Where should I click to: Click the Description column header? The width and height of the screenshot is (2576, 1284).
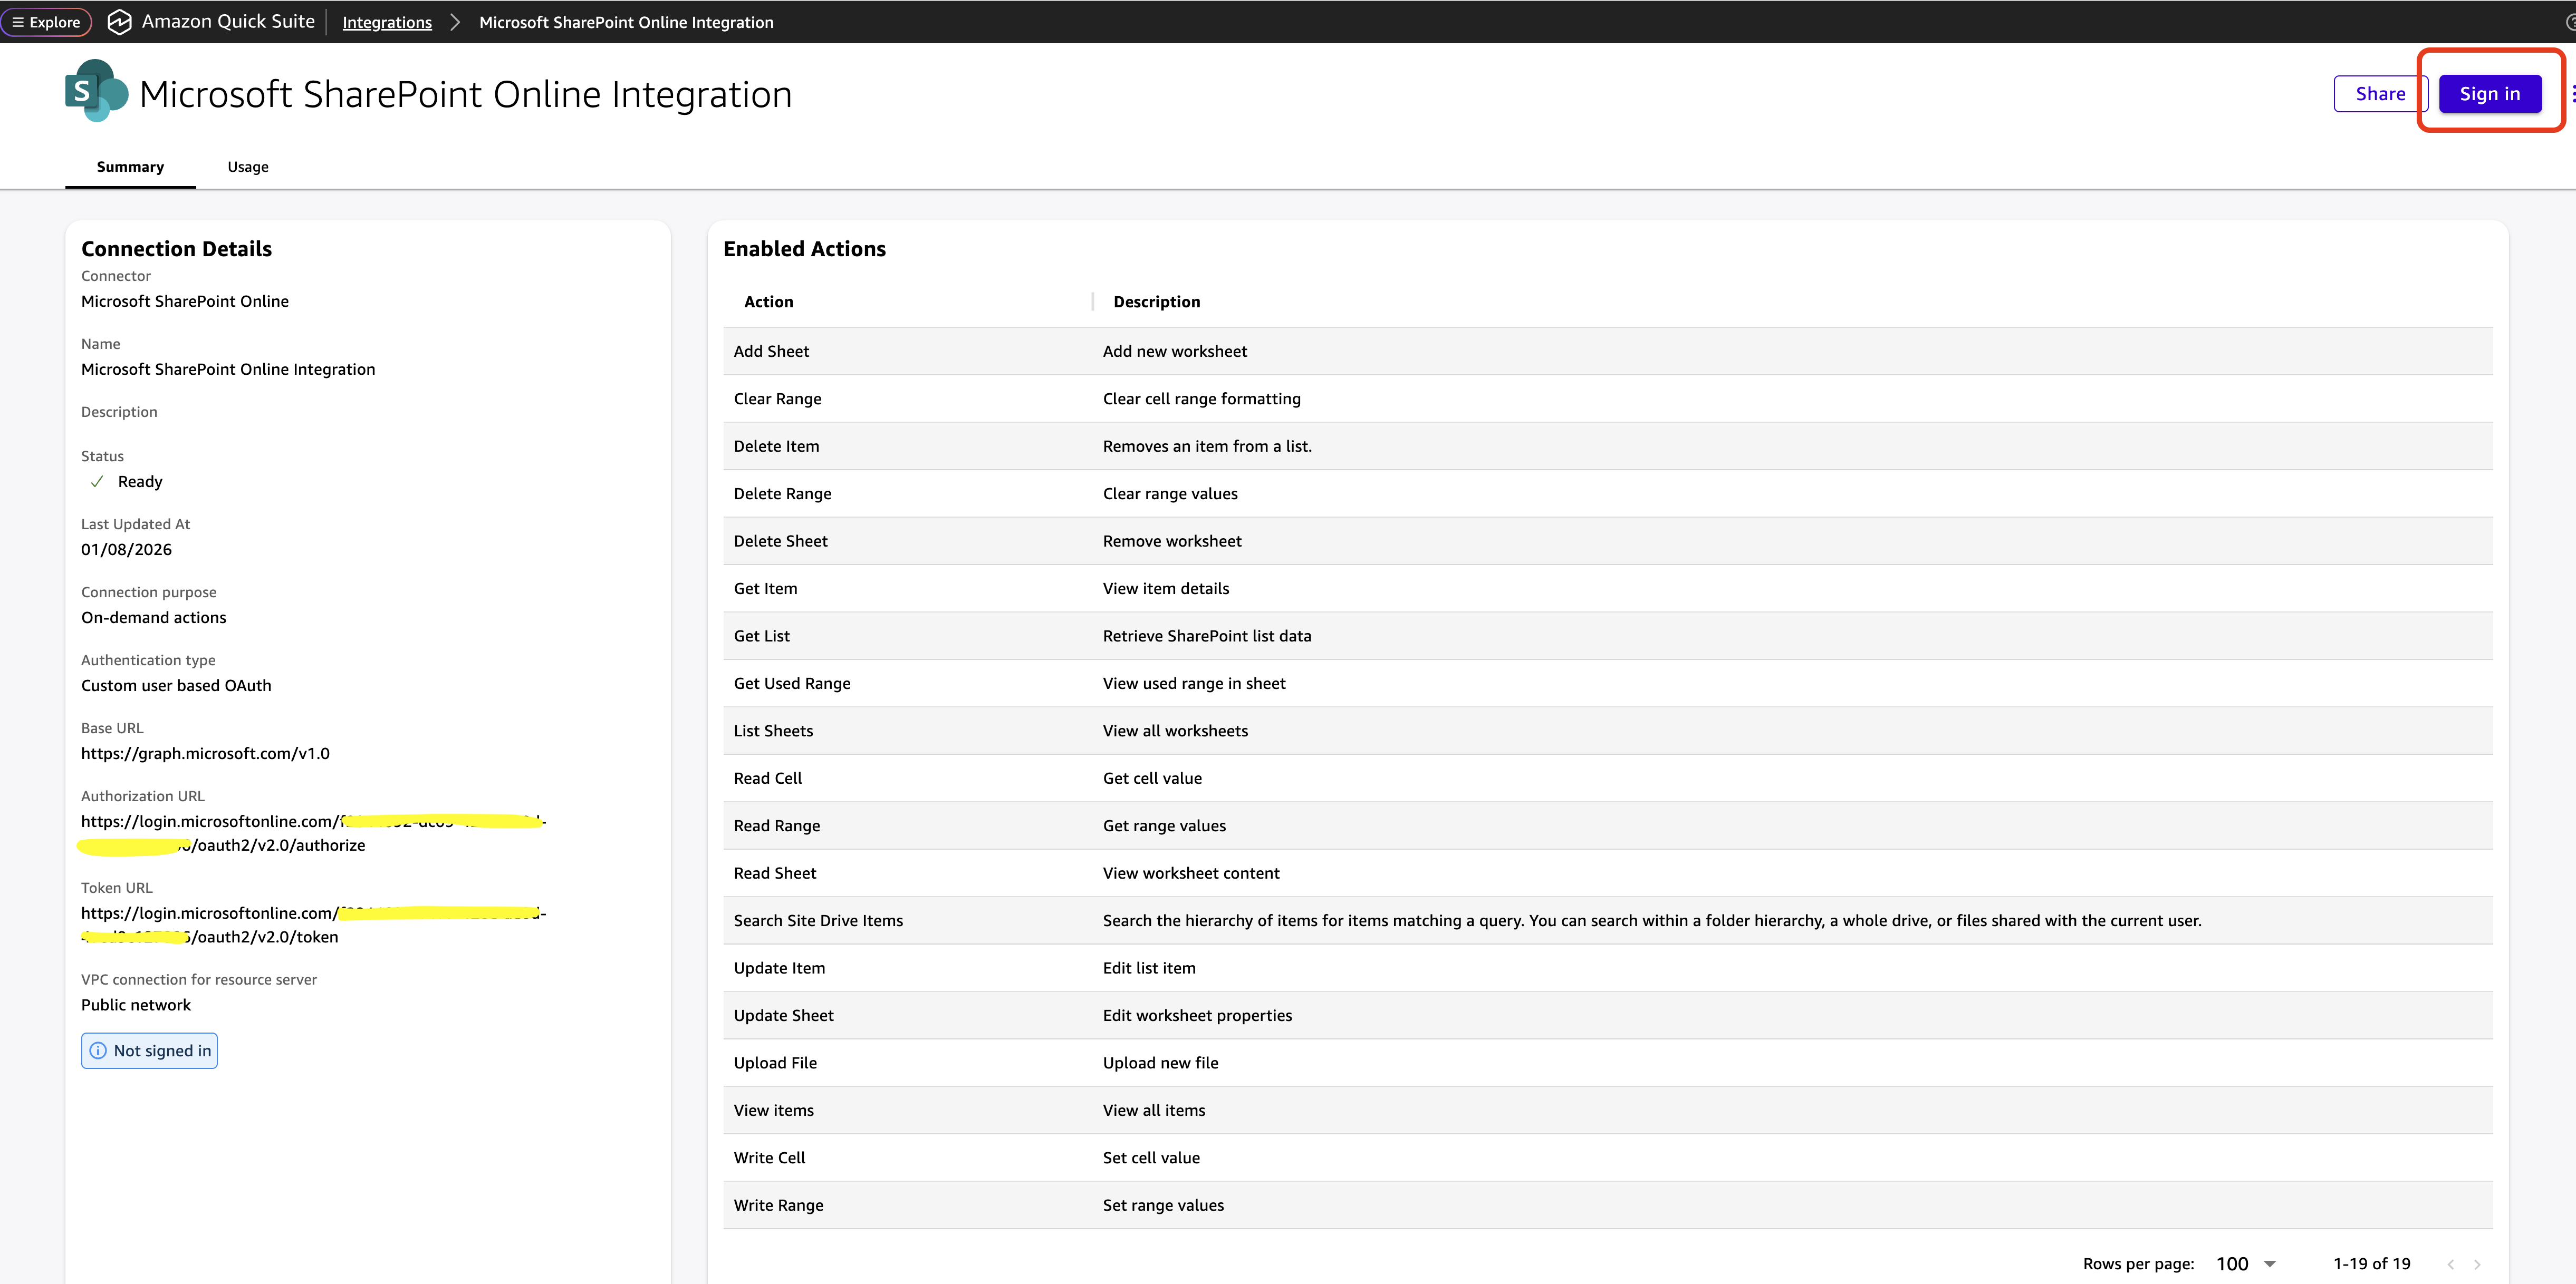(1156, 301)
